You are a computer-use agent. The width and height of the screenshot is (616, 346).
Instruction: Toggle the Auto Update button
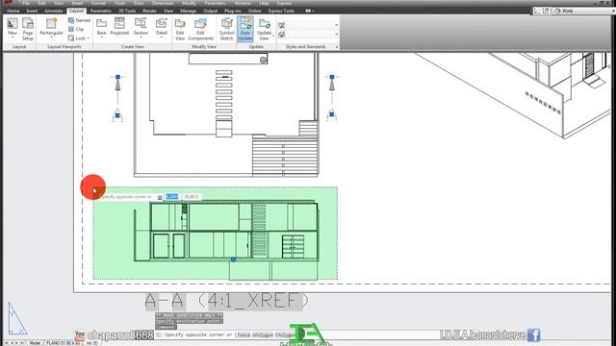tap(244, 29)
